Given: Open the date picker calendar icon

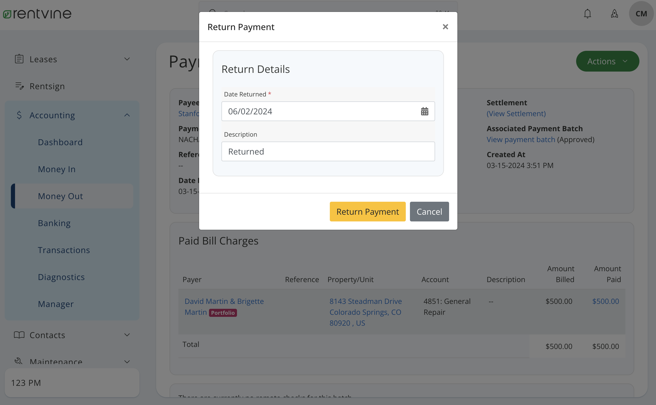Looking at the screenshot, I should (x=424, y=111).
